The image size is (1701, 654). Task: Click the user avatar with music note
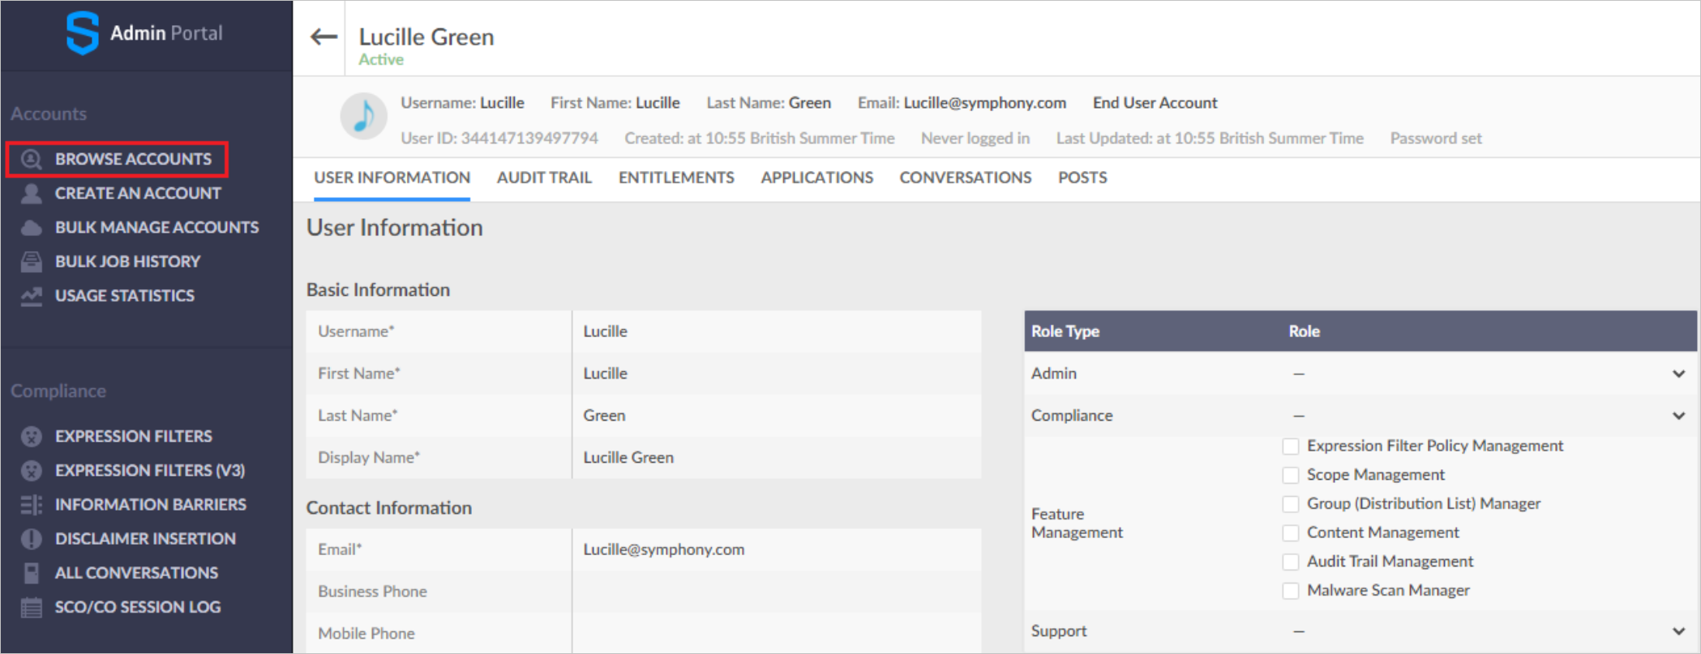coord(363,117)
